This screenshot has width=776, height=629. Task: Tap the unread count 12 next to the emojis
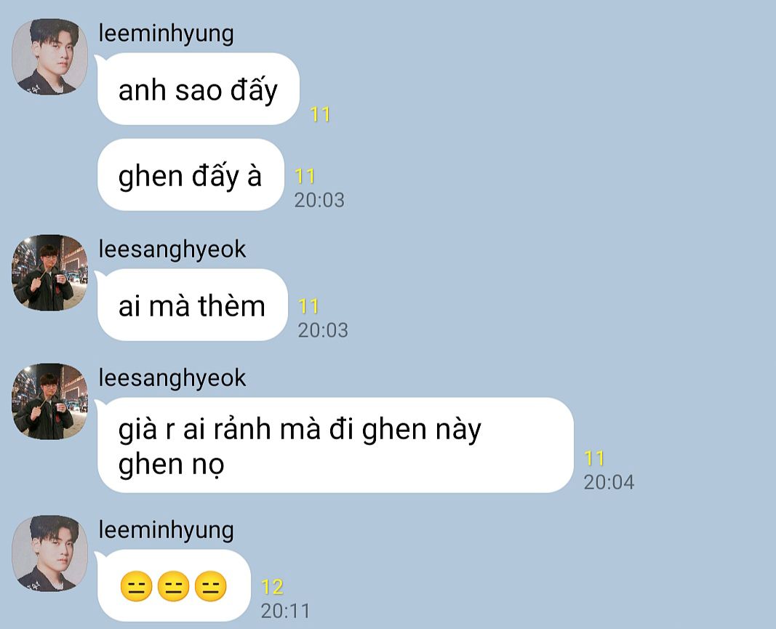pyautogui.click(x=272, y=587)
